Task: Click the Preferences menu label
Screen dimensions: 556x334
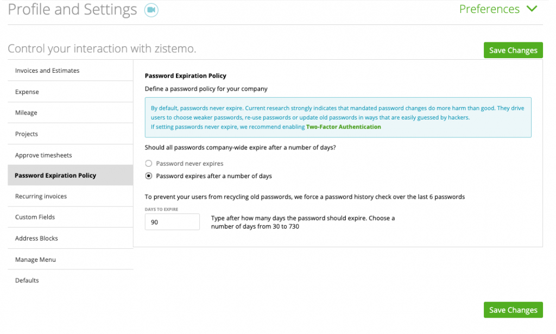Action: point(489,9)
